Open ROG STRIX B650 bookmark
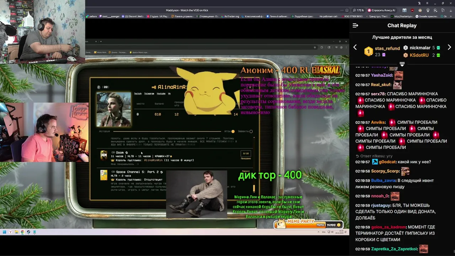455x256 pixels. click(352, 16)
